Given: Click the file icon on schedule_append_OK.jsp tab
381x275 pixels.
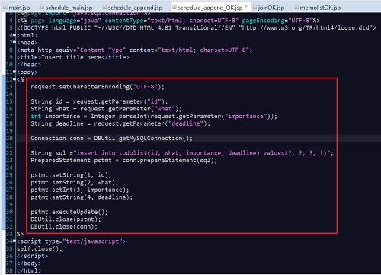Looking at the screenshot, I should pyautogui.click(x=174, y=7).
